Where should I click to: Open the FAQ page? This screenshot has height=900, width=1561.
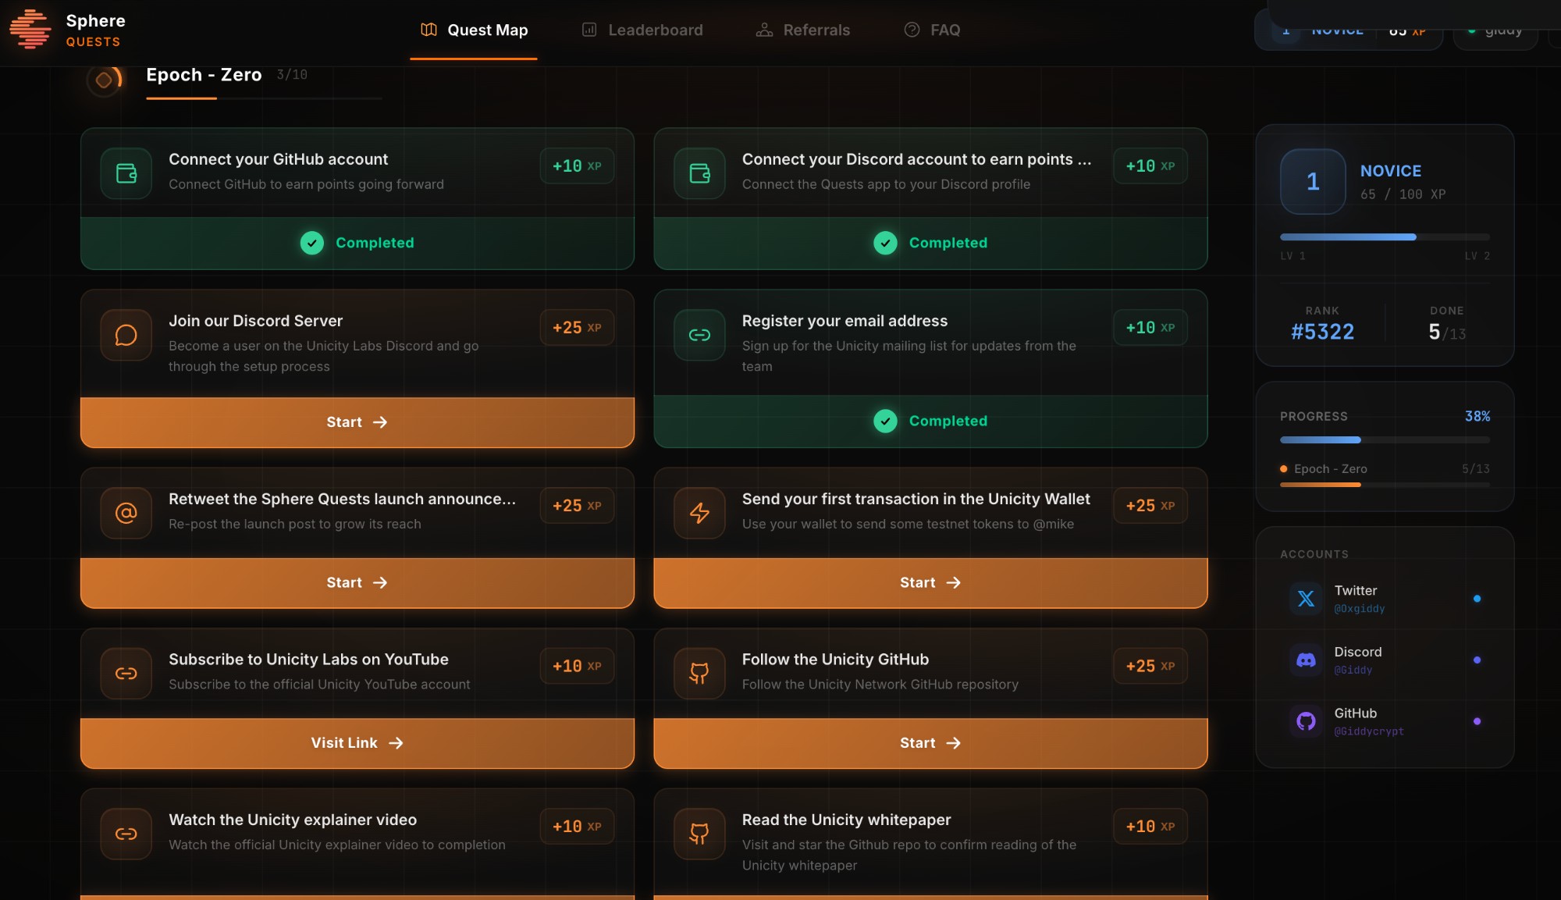click(x=932, y=30)
